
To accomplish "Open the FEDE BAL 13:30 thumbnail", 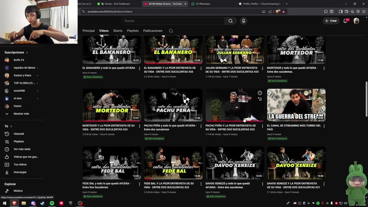I will (x=112, y=163).
